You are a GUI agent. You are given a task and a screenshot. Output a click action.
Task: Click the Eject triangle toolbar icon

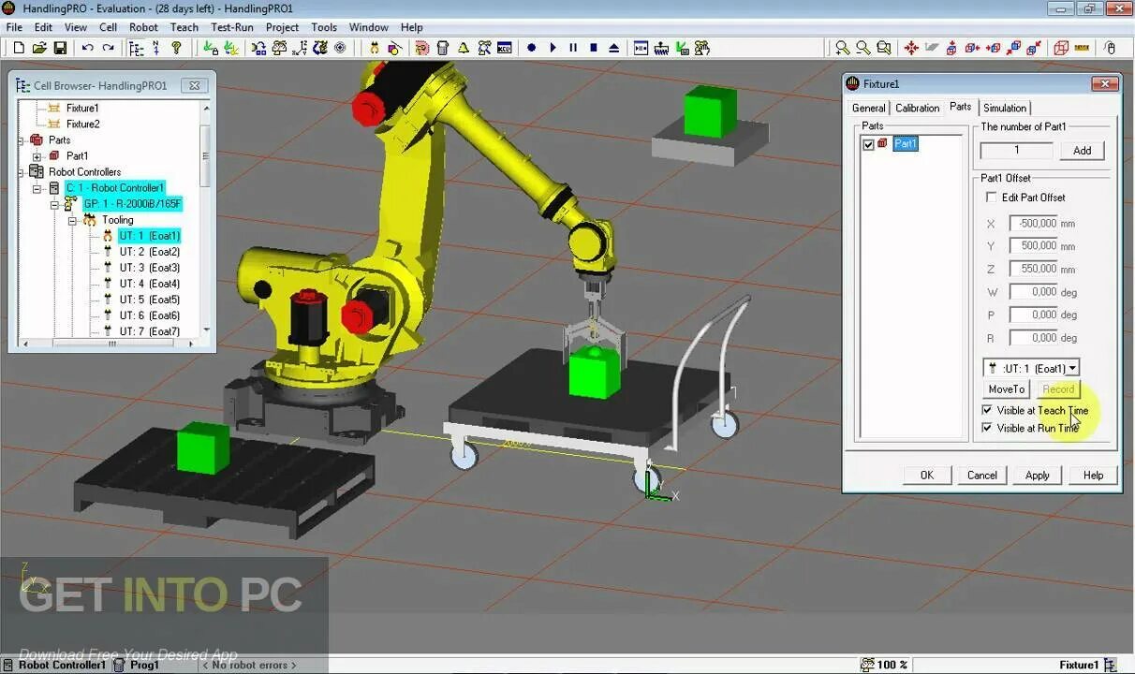(x=614, y=48)
